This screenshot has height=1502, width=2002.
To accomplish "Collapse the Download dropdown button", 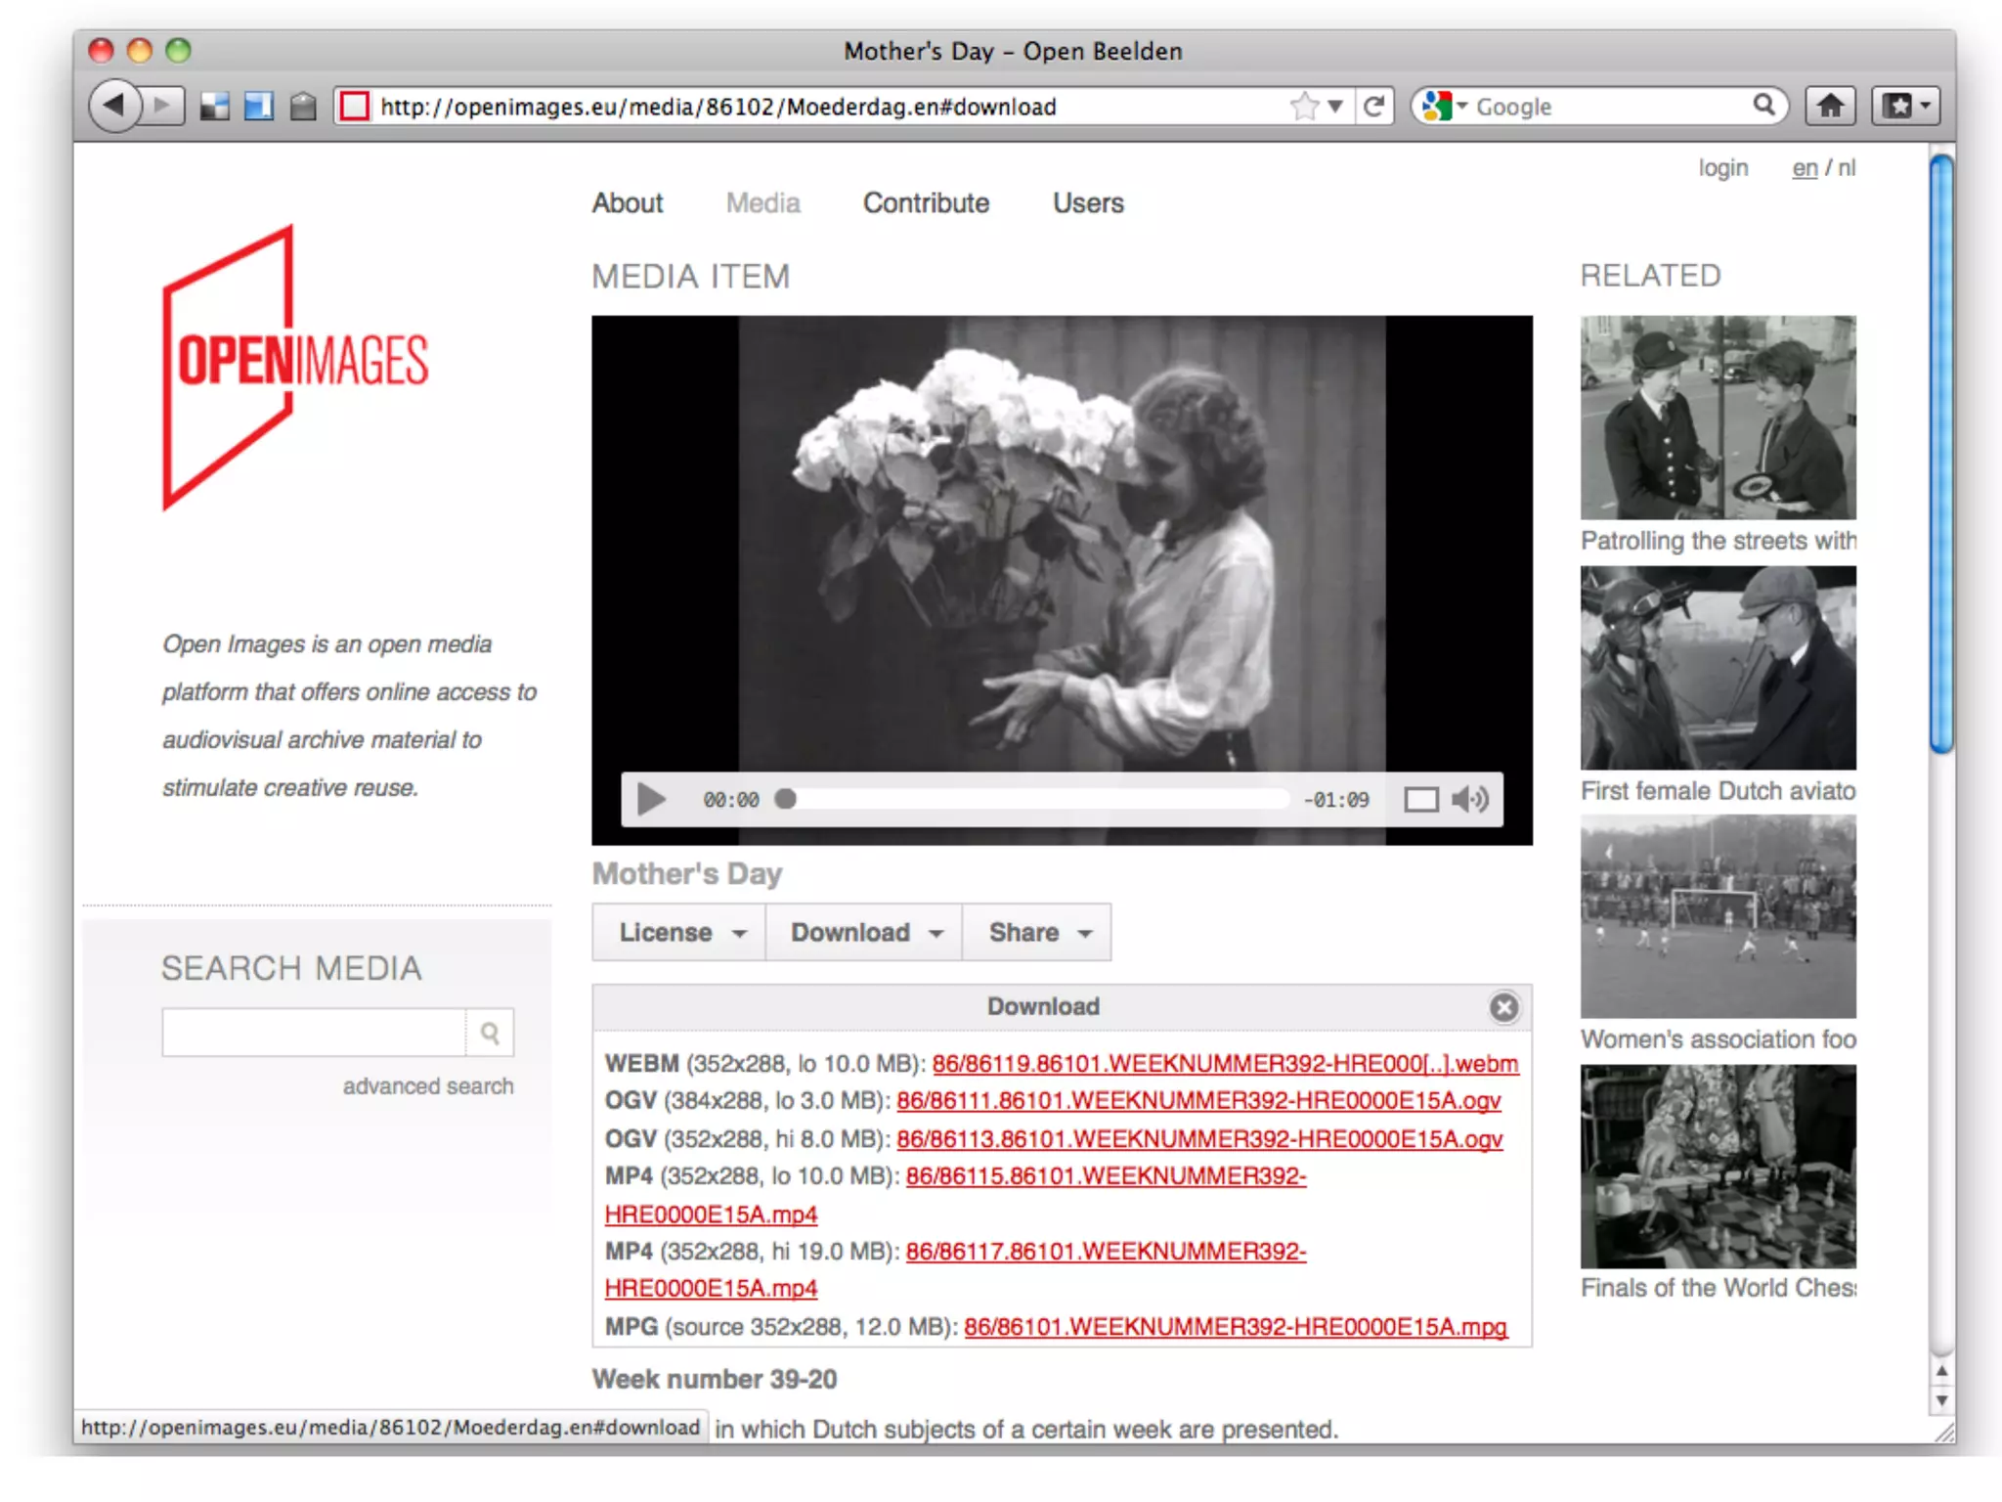I will (x=865, y=933).
